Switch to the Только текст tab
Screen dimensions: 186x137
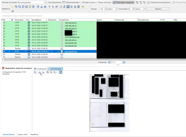tap(23, 134)
